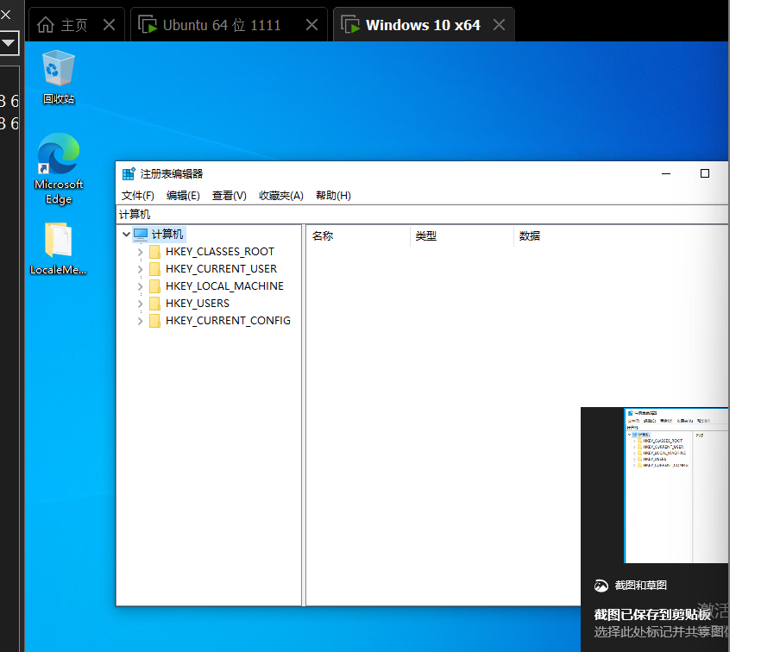
Task: Click HKEY_CLASSES_ROOT folder icon
Action: tap(154, 252)
